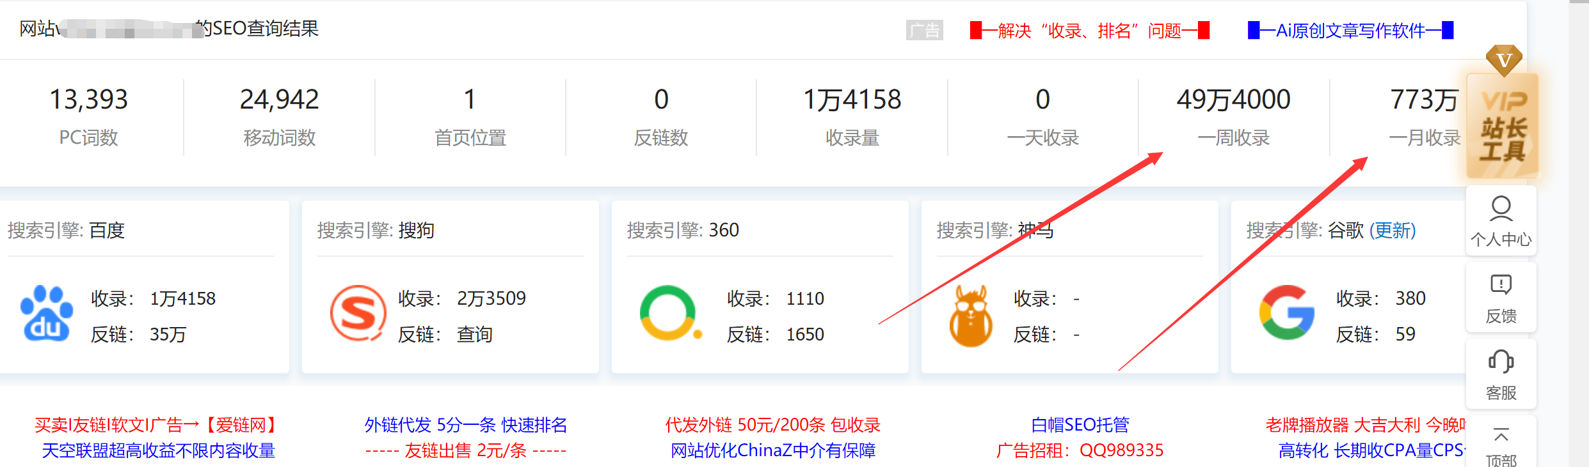Open the 白帽SEO托管 ad link
This screenshot has width=1589, height=467.
(1080, 425)
